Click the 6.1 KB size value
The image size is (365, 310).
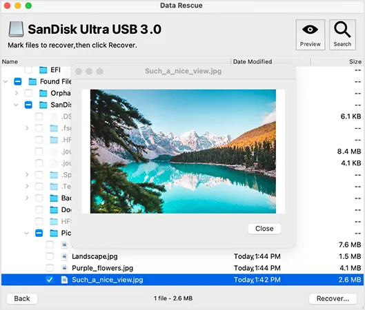(351, 116)
